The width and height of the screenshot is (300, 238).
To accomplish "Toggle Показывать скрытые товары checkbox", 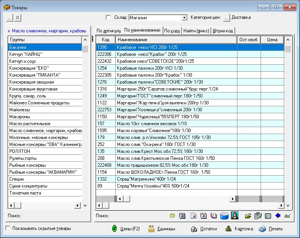I will tap(8, 228).
